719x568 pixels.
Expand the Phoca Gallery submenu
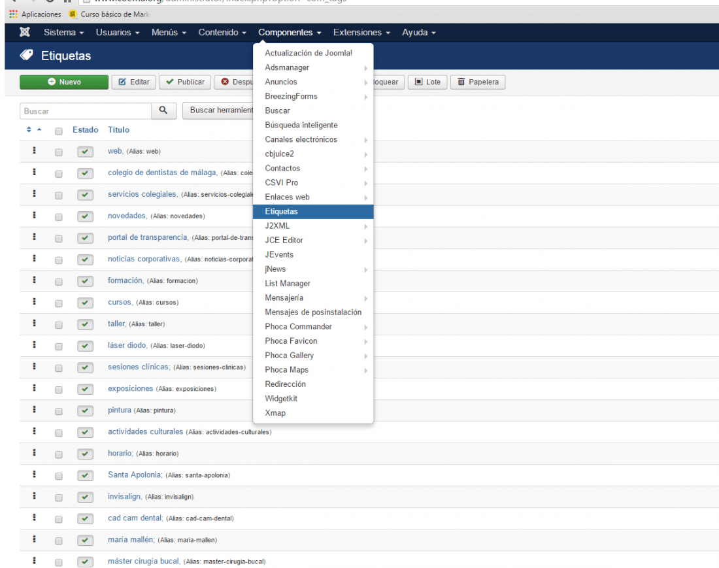click(x=313, y=356)
